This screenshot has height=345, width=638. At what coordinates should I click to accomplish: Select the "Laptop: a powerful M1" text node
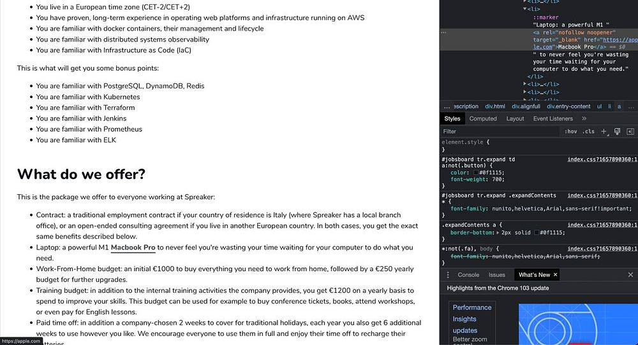point(571,25)
